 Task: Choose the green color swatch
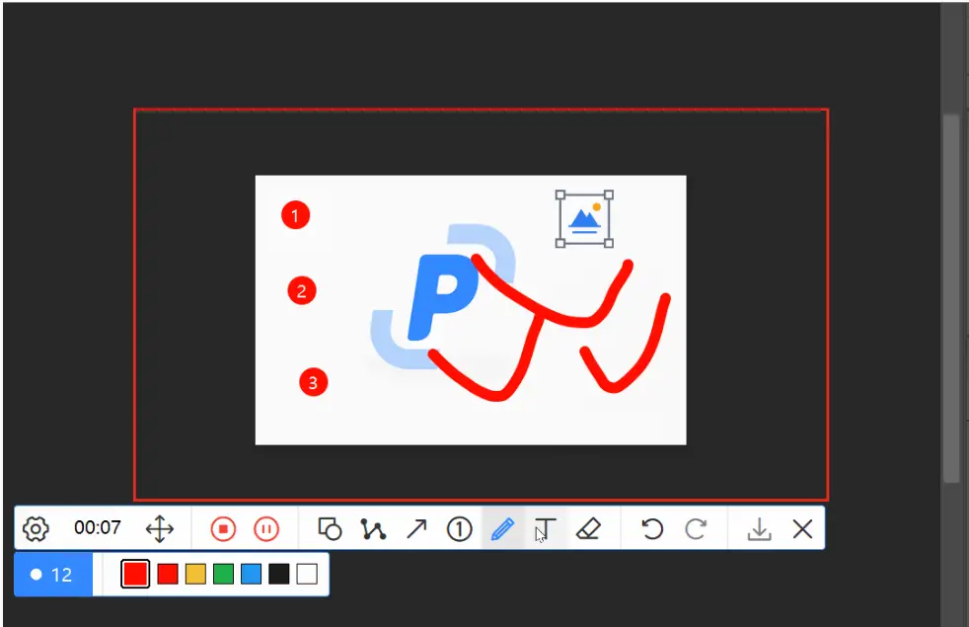pos(223,574)
